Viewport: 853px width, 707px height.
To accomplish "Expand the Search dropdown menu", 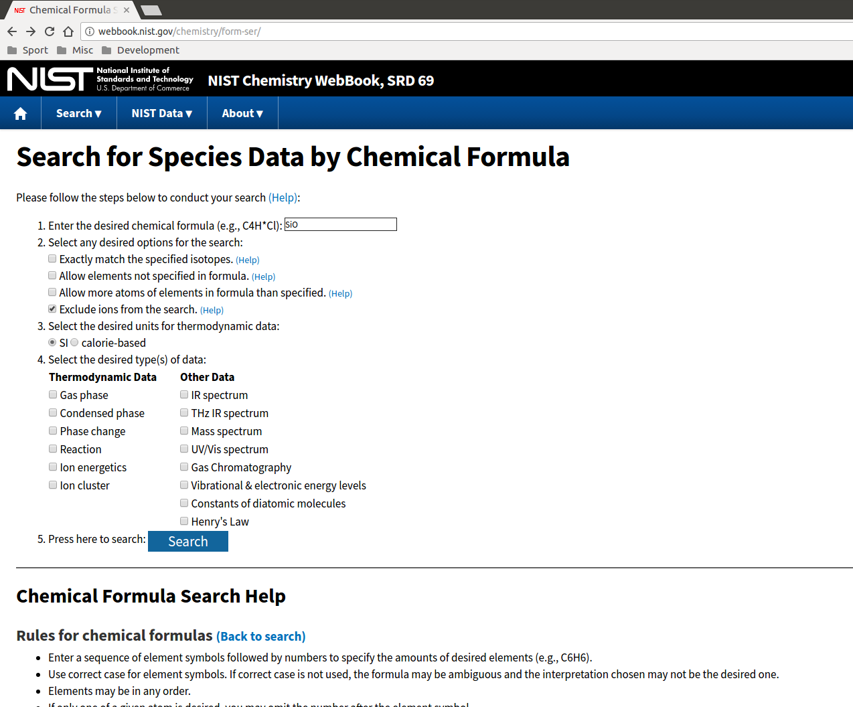I will click(79, 113).
